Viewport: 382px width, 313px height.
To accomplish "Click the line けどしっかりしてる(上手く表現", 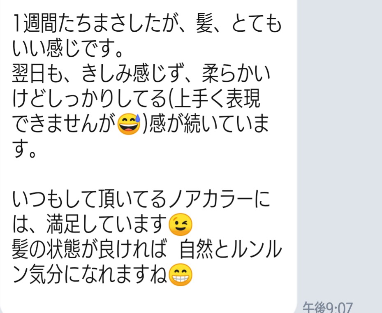I will click(136, 99).
